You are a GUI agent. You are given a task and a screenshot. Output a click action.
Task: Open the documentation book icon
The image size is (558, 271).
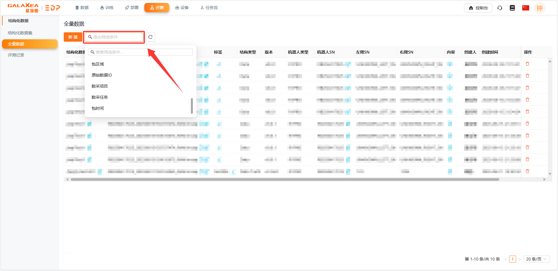[512, 8]
